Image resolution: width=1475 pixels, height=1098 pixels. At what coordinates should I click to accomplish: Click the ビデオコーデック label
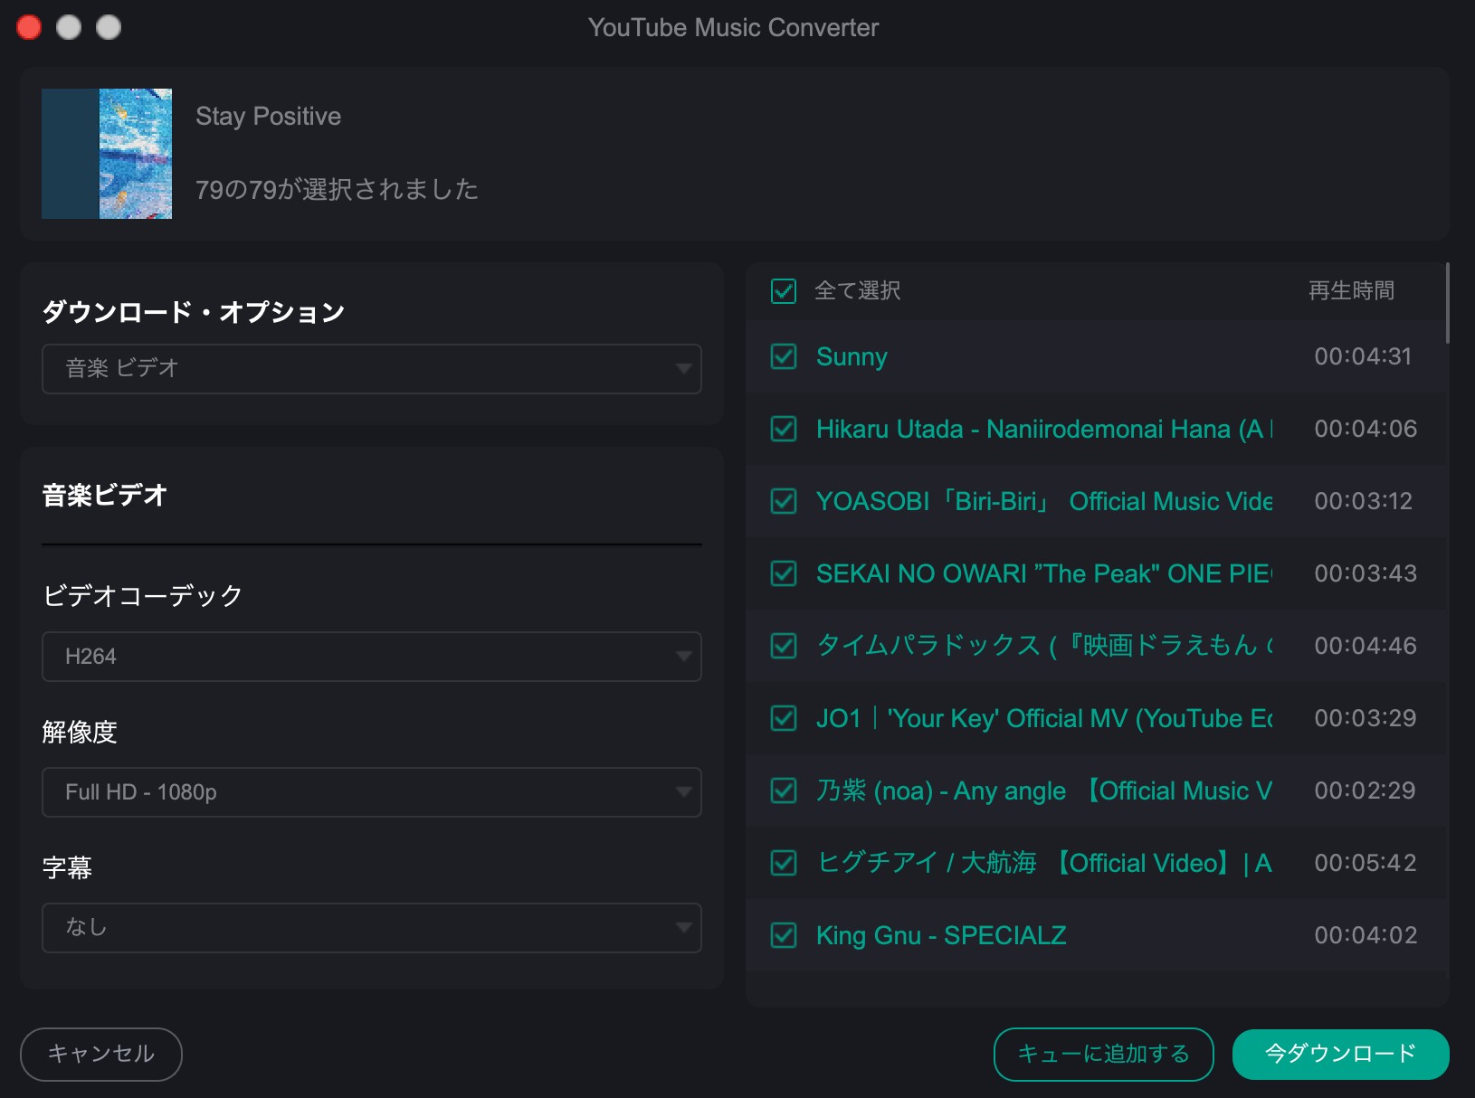click(143, 596)
